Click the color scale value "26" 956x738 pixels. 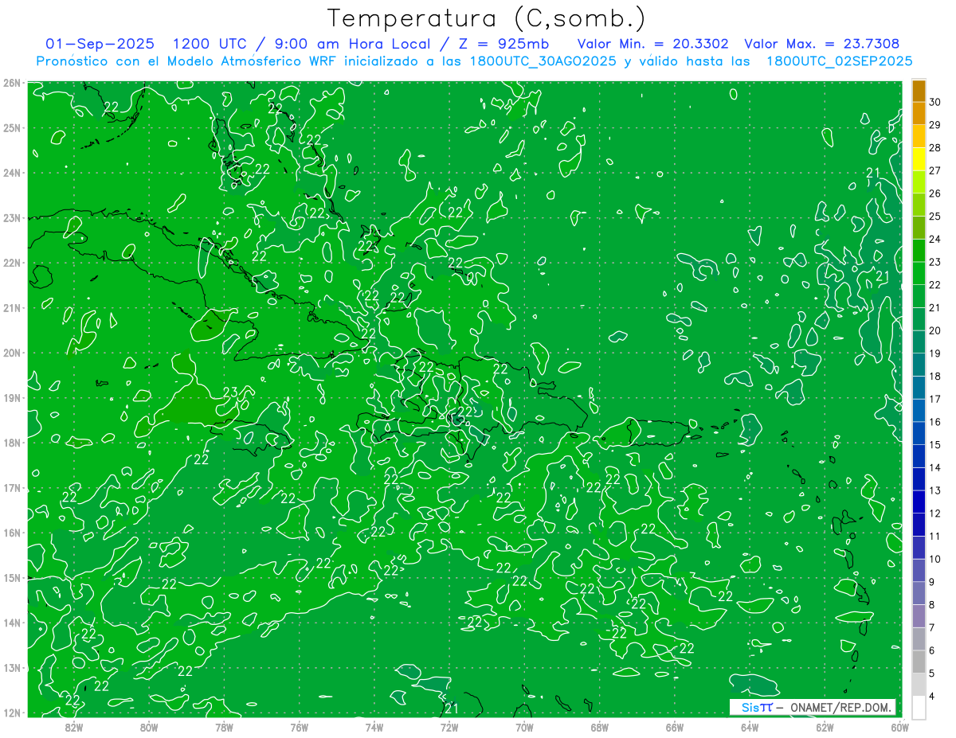(935, 193)
